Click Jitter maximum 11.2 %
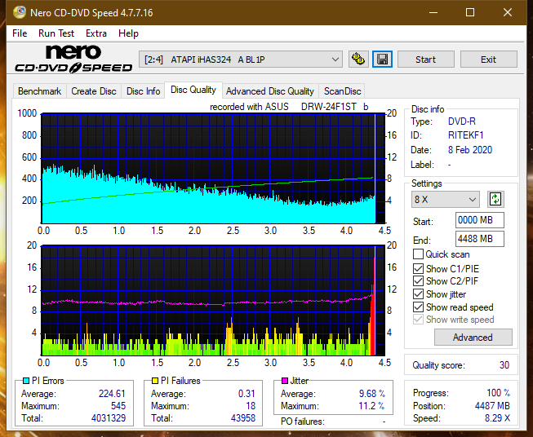This screenshot has width=533, height=437. tap(372, 406)
